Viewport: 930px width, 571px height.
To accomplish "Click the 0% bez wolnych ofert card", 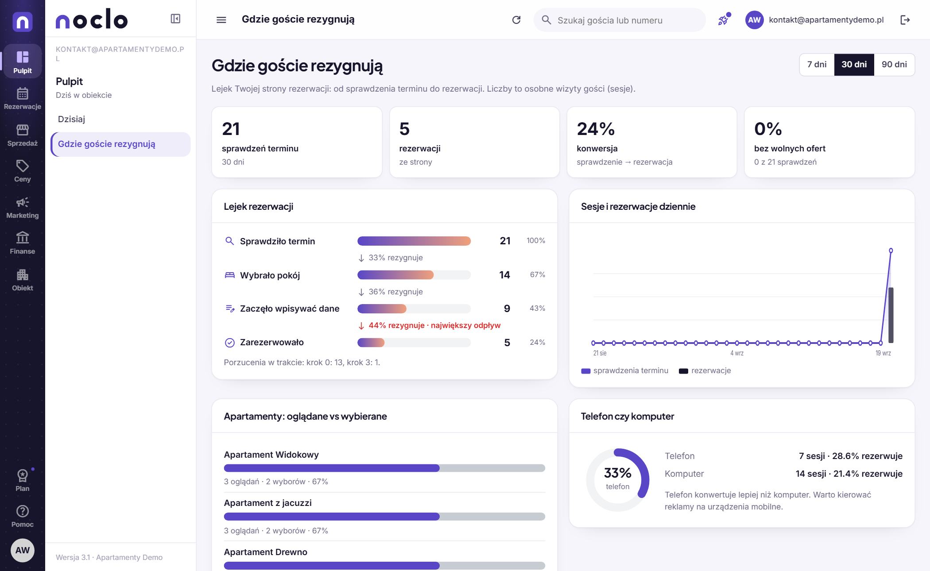I will point(829,142).
